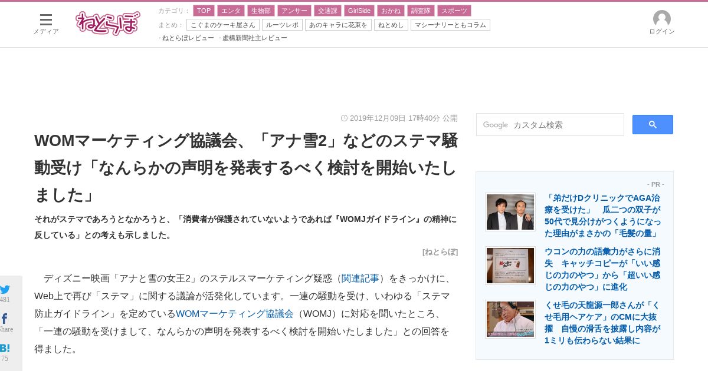This screenshot has height=371, width=708.
Task: Click into the Google カスタム検索 field
Action: [550, 125]
